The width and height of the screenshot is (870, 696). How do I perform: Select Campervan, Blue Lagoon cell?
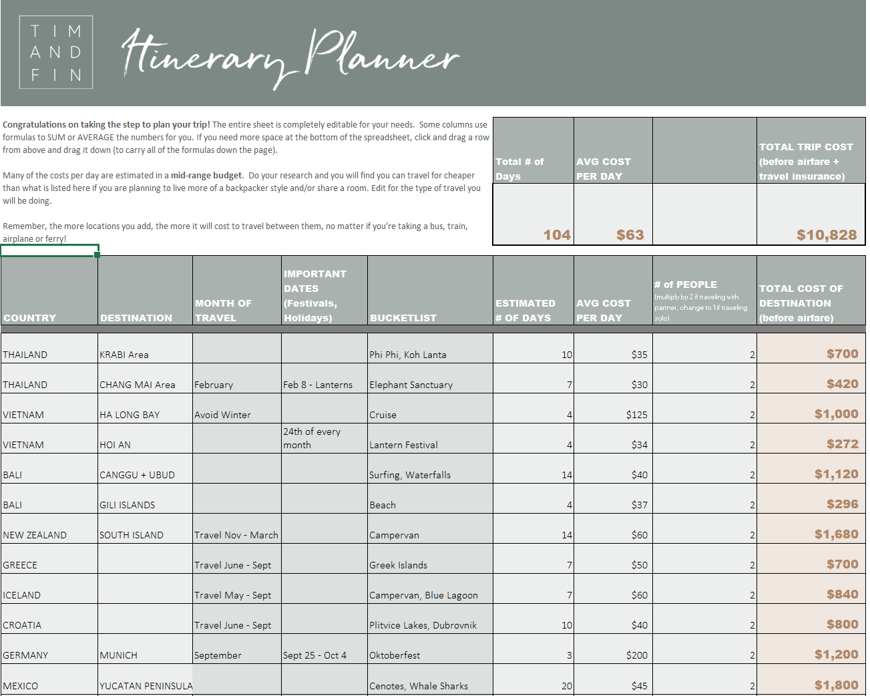[430, 588]
